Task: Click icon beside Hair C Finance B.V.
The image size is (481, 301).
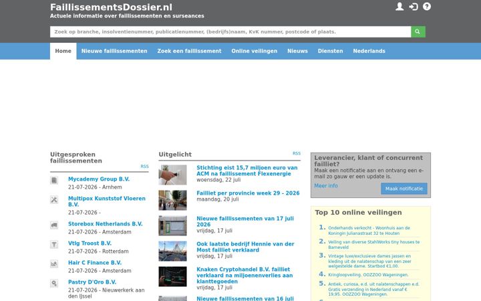Action: click(x=54, y=264)
